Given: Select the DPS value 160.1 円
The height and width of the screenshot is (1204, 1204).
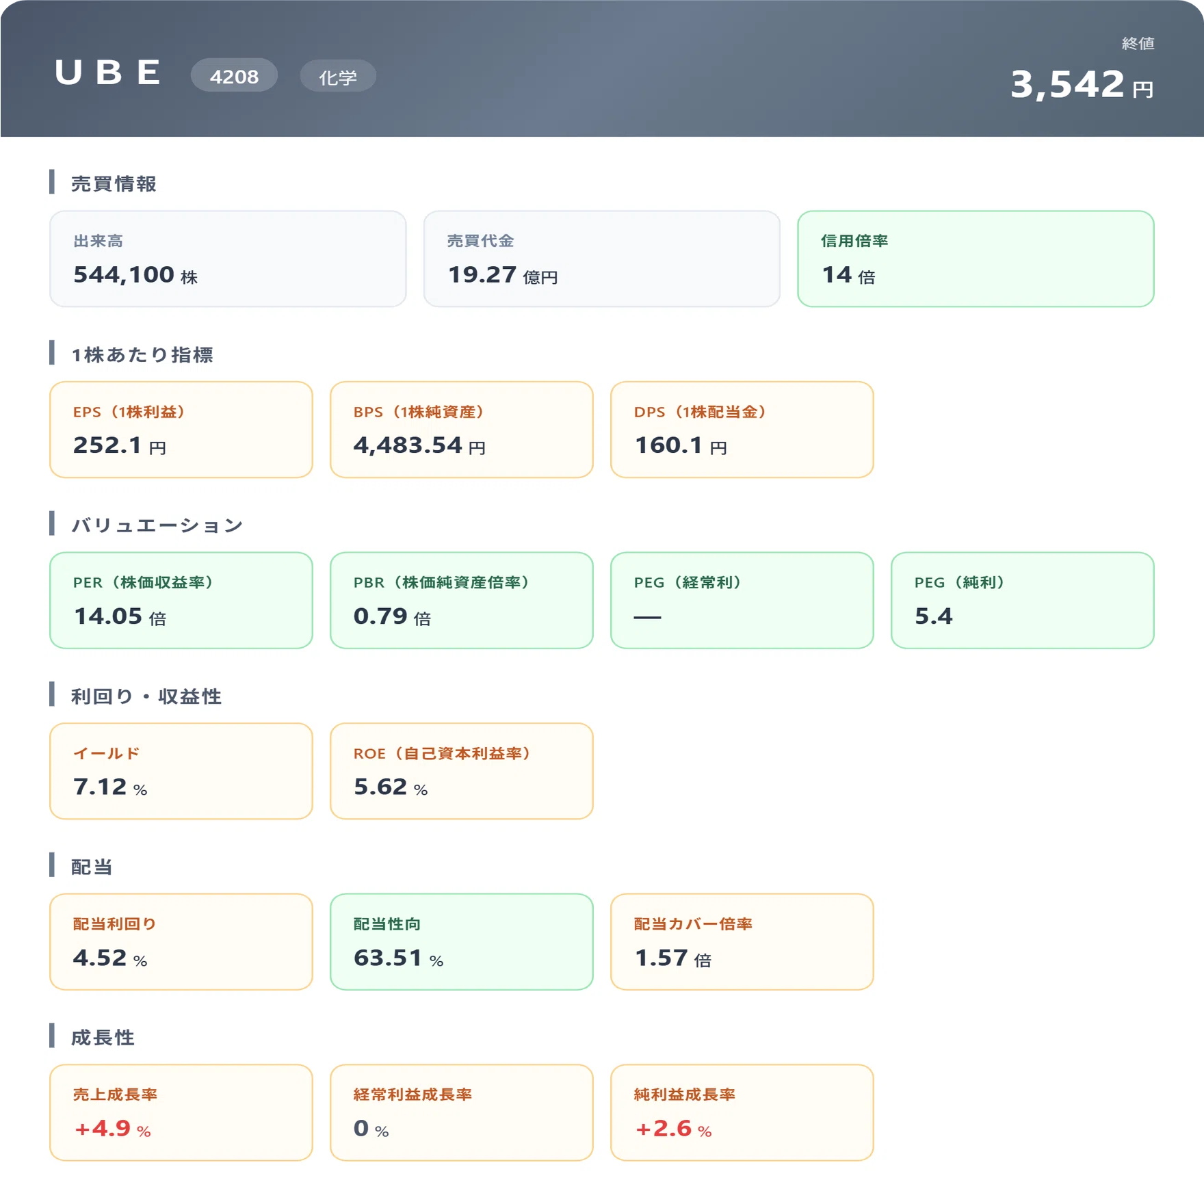Looking at the screenshot, I should click(x=681, y=446).
